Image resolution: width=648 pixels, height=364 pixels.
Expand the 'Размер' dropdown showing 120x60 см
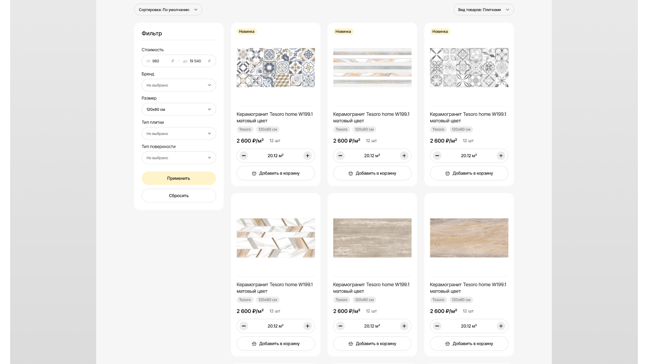[x=179, y=109]
